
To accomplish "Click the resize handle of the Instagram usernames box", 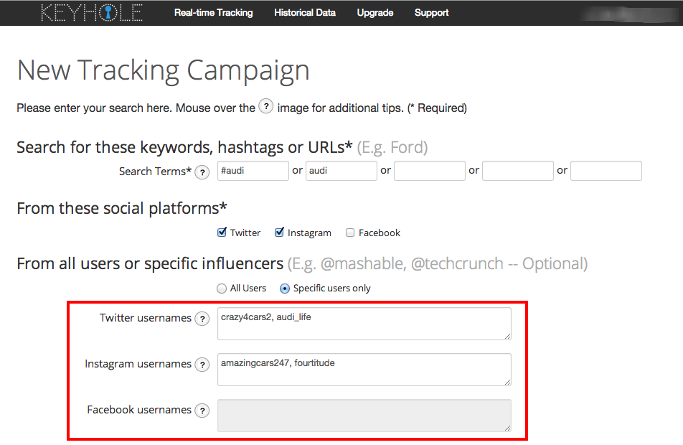I will [x=507, y=382].
